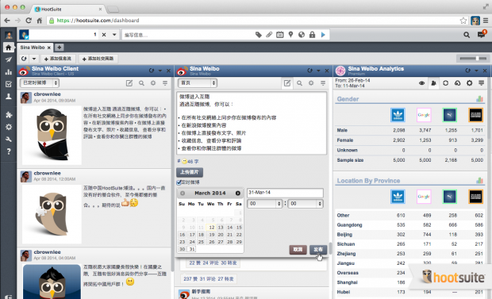Viewport: 492px width, 299px height.
Task: Adjust the column width slider
Action: pos(473,59)
